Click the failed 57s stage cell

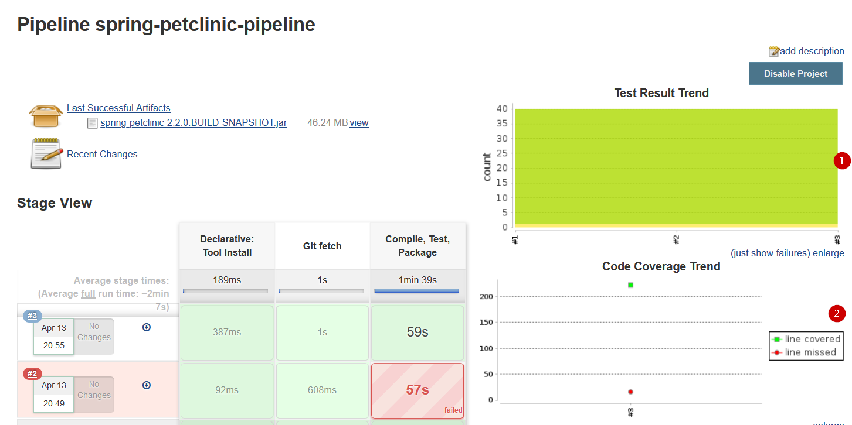417,390
